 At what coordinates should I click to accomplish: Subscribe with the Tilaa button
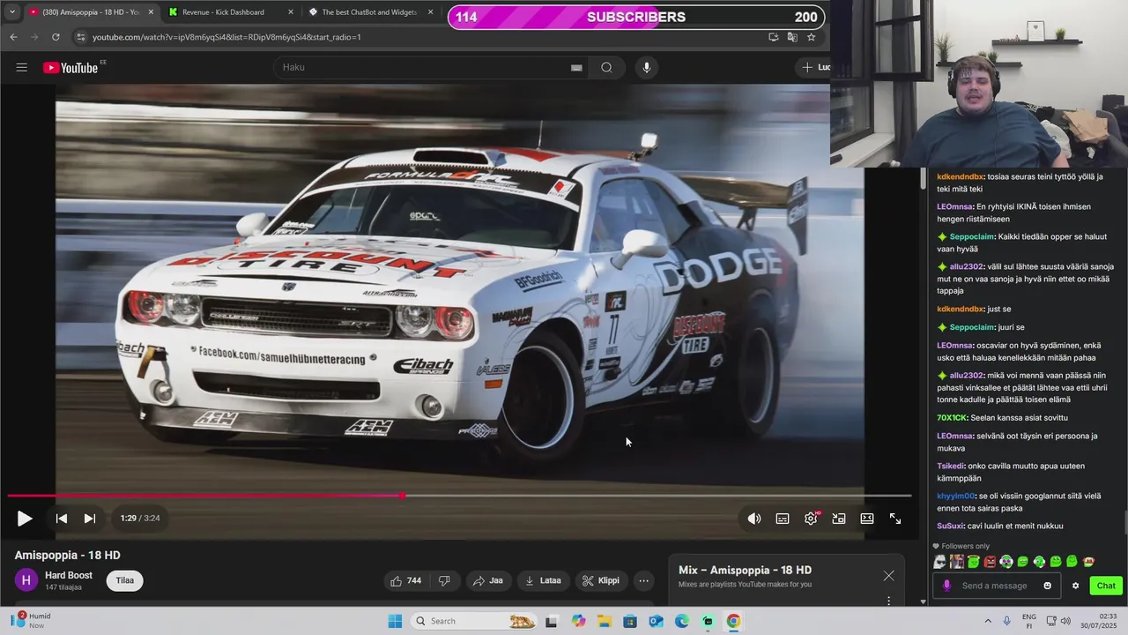coord(125,580)
